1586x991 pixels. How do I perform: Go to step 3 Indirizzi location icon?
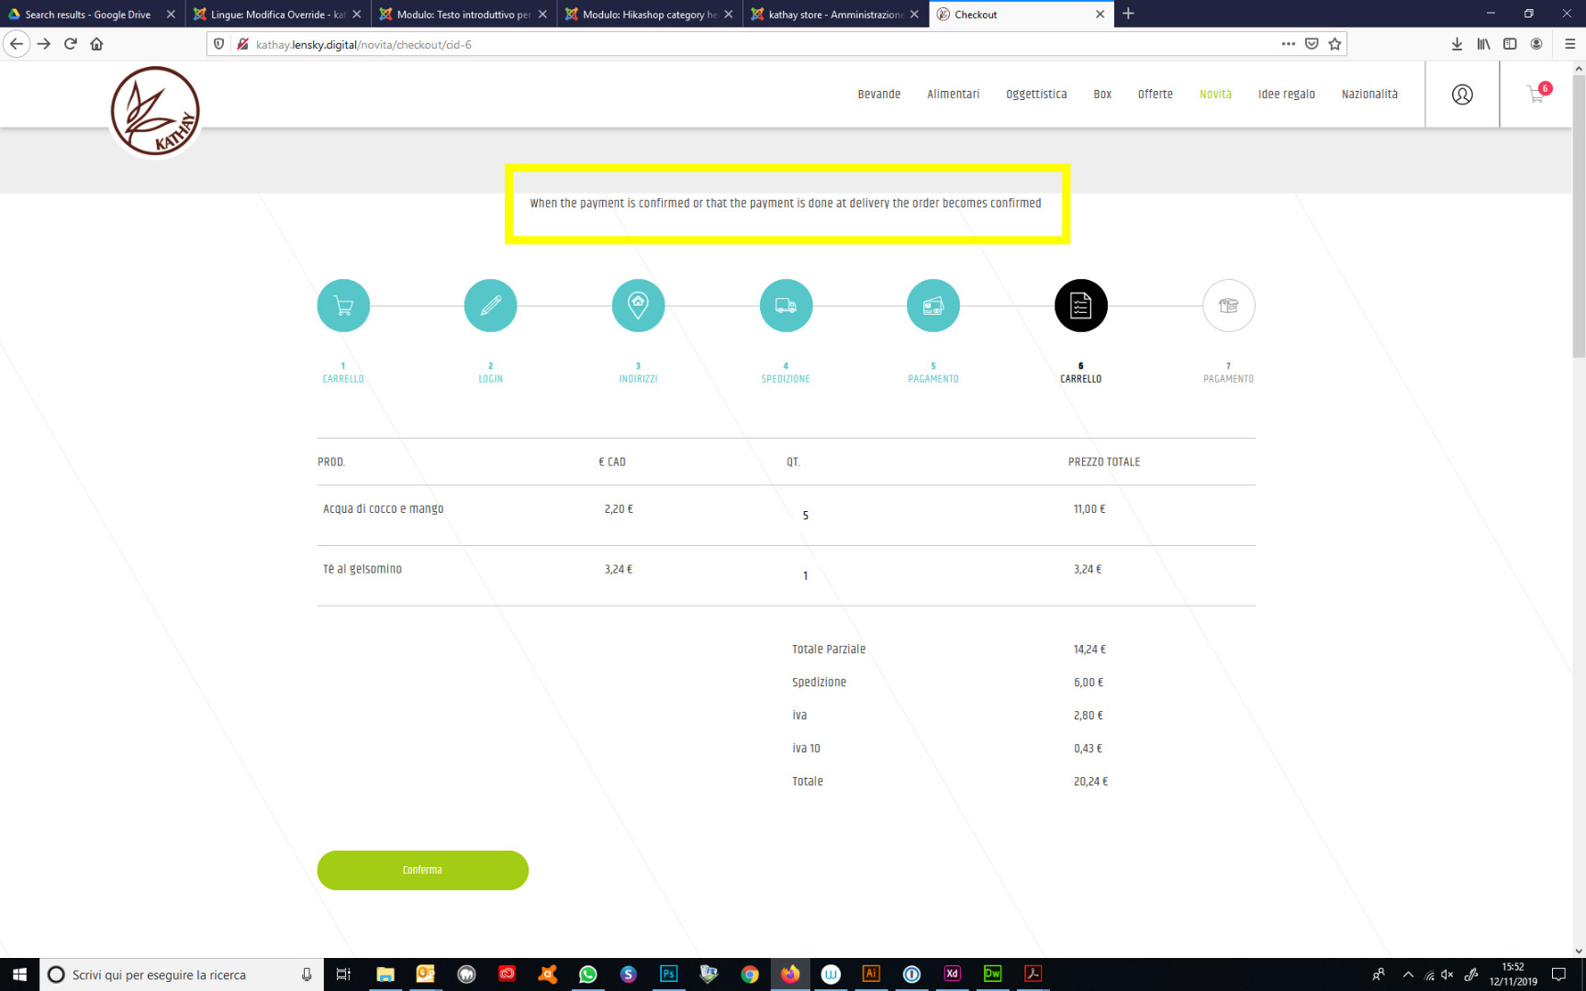[x=638, y=306]
